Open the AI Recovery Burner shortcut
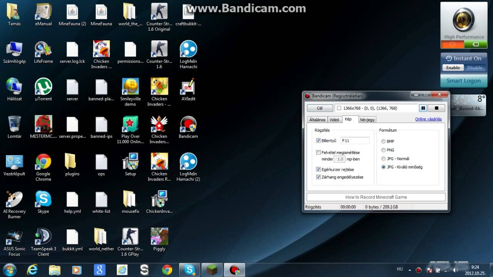Screen dimensions: 493x277 (15, 205)
